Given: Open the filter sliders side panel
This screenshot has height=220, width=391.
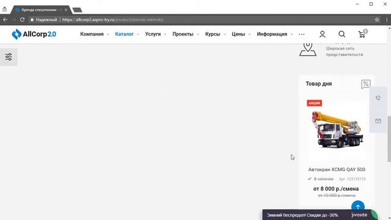Looking at the screenshot, I should (9, 57).
